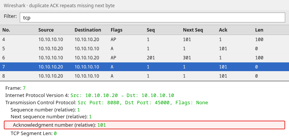Image resolution: width=289 pixels, height=140 pixels.
Task: Click Next Seq 101 in packet 4
Action: click(187, 40)
